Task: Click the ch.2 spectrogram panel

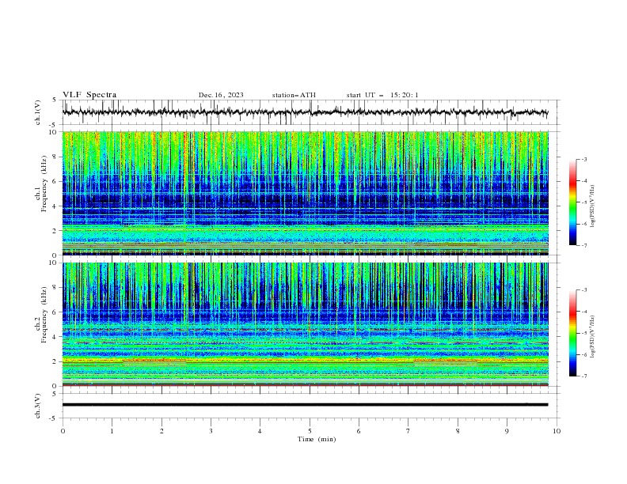Action: click(306, 324)
